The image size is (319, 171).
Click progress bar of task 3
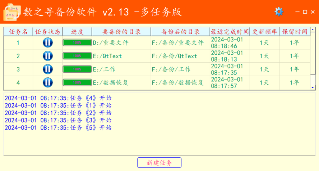coord(77,69)
